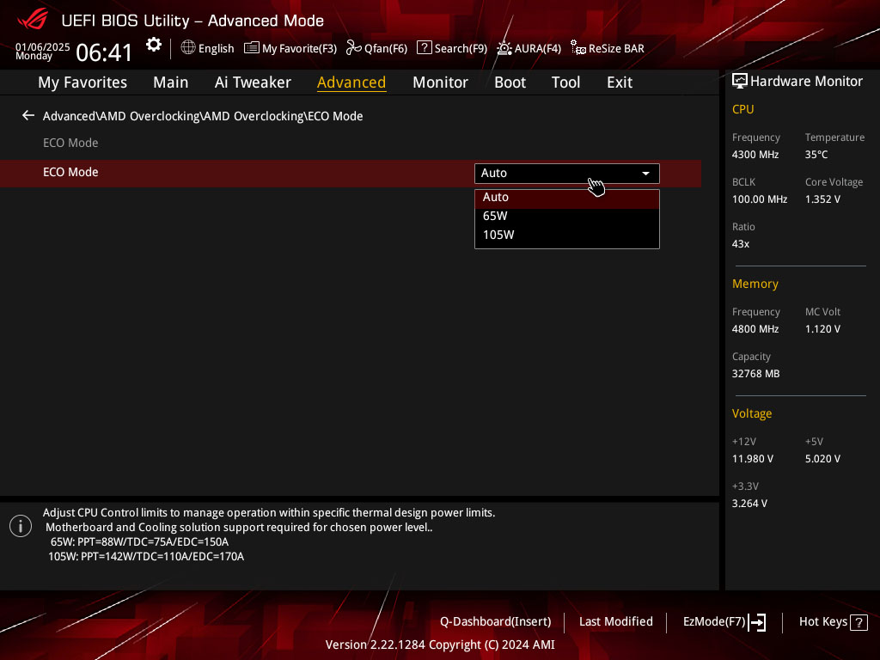Click the Version 2.22.1284 copyright text

440,645
